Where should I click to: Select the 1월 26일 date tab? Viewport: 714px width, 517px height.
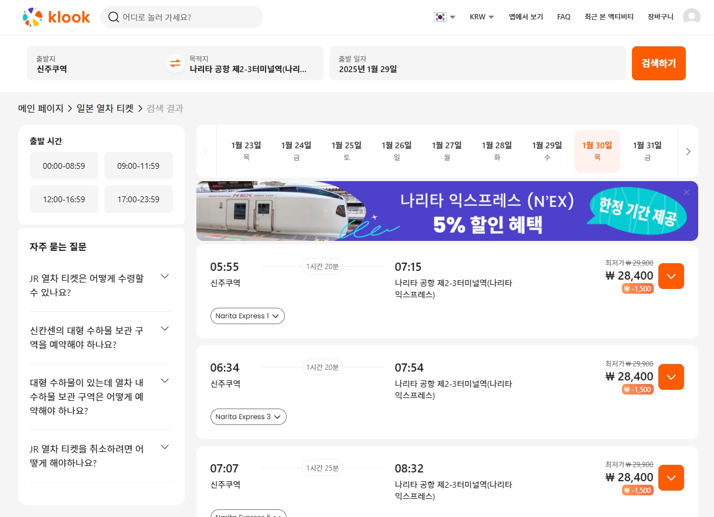(x=396, y=151)
